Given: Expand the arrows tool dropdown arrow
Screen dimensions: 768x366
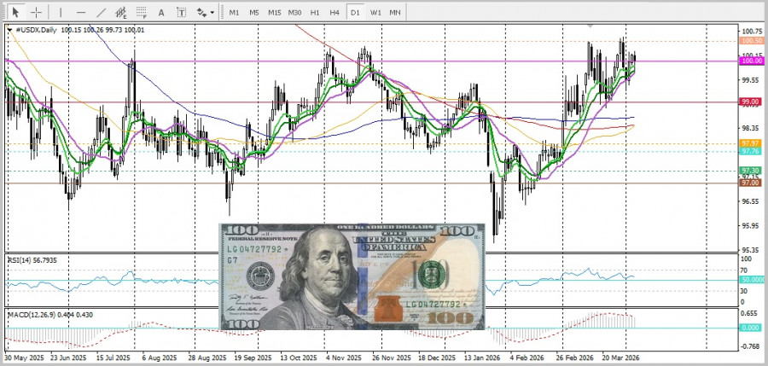Looking at the screenshot, I should [x=212, y=13].
